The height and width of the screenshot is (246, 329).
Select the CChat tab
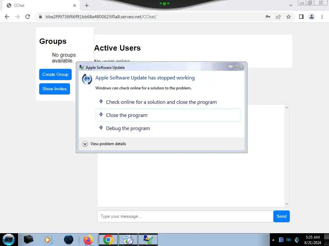pyautogui.click(x=41, y=5)
